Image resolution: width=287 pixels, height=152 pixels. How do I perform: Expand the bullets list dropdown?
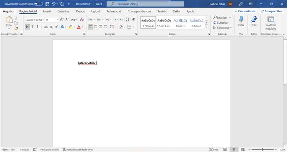coord(94,19)
